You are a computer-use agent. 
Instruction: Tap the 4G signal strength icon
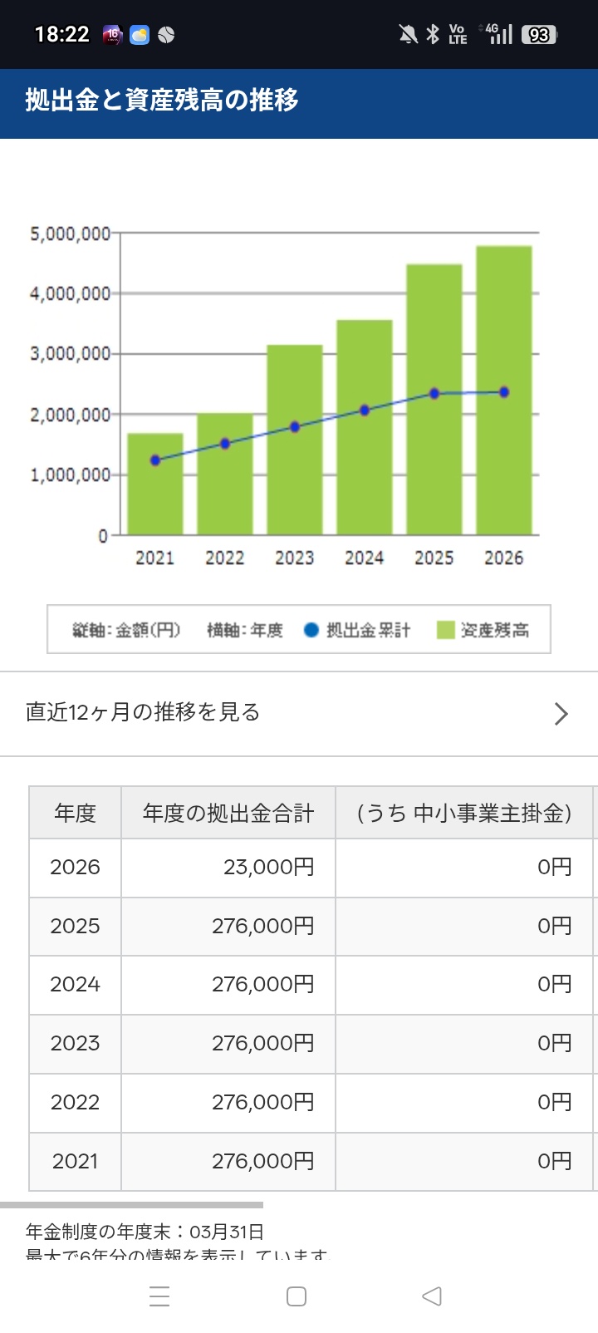point(498,34)
